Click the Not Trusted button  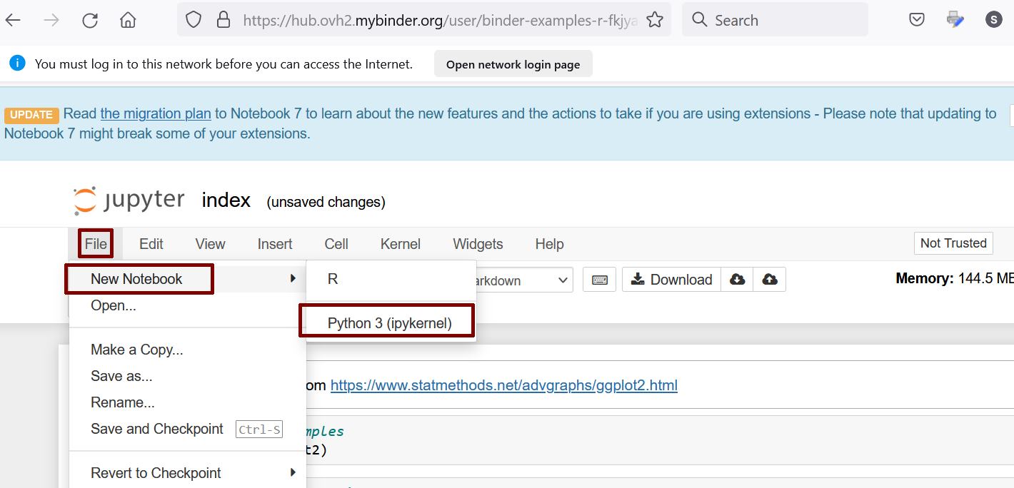tap(953, 243)
